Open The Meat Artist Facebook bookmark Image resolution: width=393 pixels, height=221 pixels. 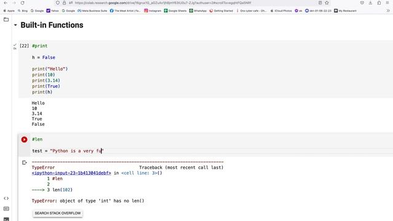tap(125, 11)
